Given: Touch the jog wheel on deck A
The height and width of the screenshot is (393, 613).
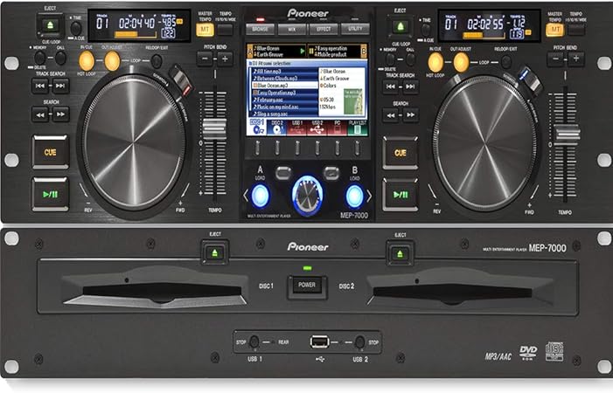Looking at the screenshot, I should point(134,142).
